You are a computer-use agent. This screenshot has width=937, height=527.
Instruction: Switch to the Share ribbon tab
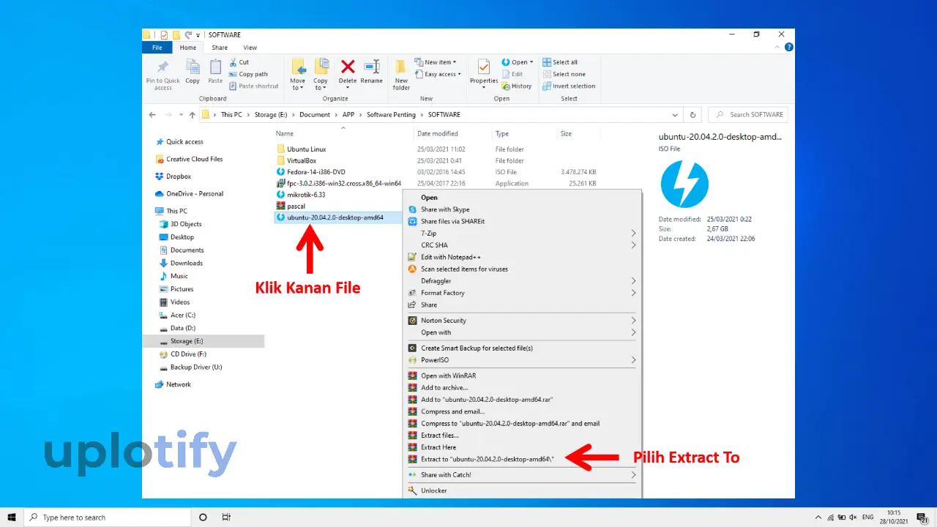pyautogui.click(x=220, y=48)
